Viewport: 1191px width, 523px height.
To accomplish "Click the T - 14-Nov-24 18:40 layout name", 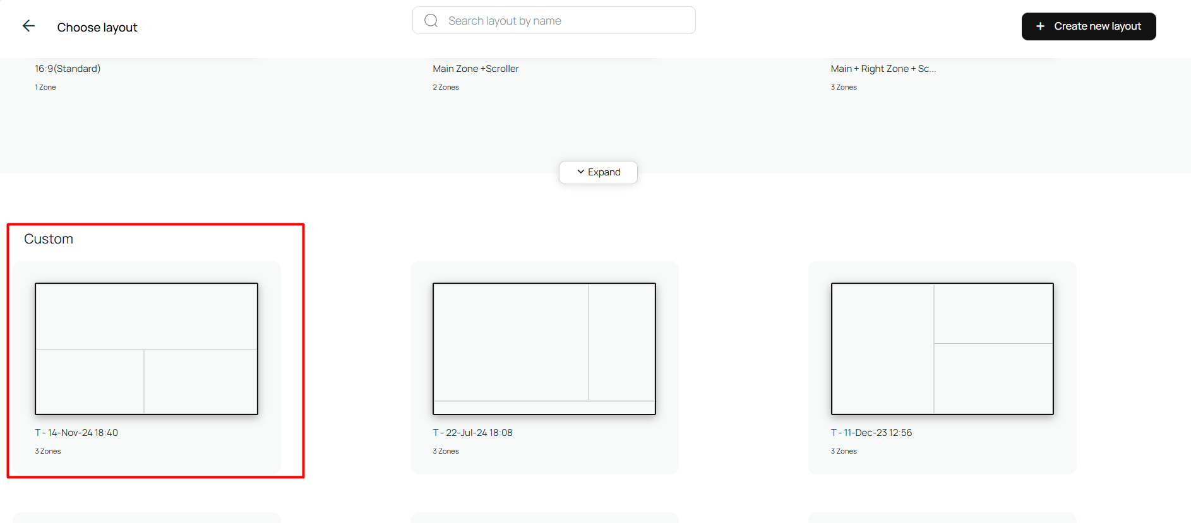I will coord(76,433).
